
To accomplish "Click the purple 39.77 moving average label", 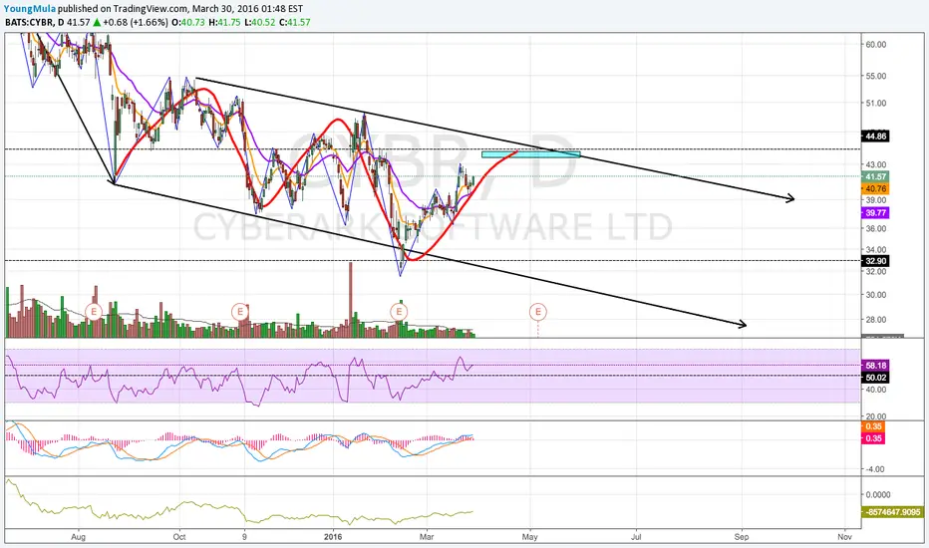I will click(876, 212).
